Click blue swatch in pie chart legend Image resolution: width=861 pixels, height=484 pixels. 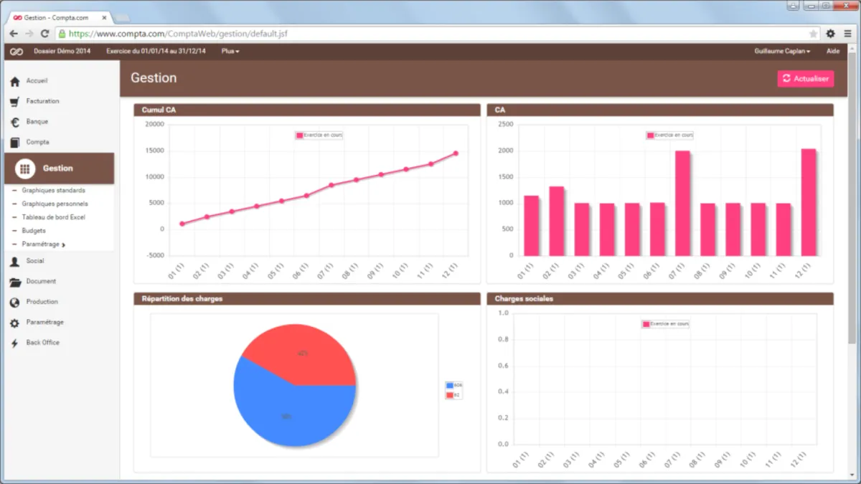[450, 385]
